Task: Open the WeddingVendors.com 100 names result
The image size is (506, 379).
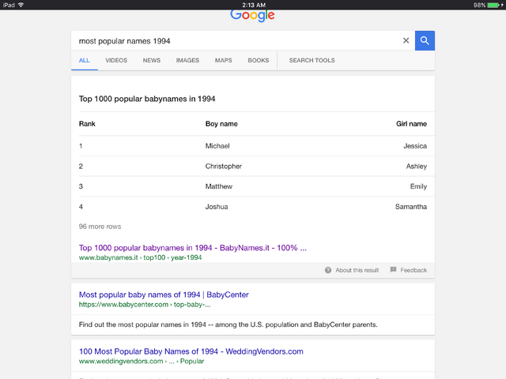Action: click(x=191, y=351)
